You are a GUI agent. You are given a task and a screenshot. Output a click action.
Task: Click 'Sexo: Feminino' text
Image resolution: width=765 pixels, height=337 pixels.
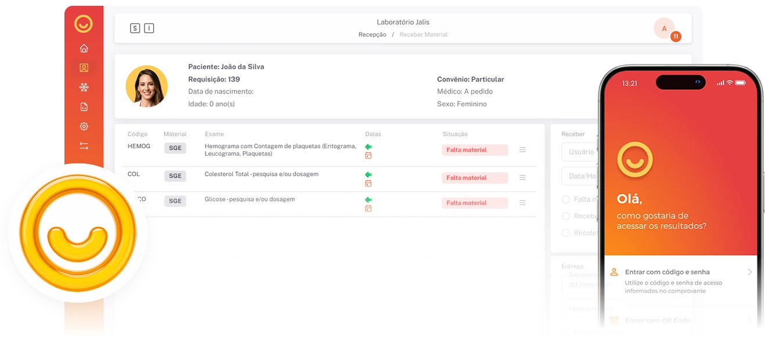(461, 104)
